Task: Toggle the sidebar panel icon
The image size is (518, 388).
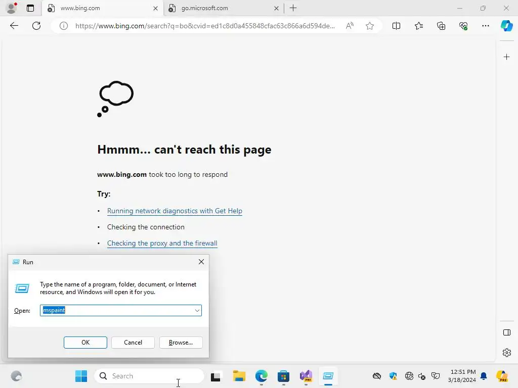Action: click(506, 332)
